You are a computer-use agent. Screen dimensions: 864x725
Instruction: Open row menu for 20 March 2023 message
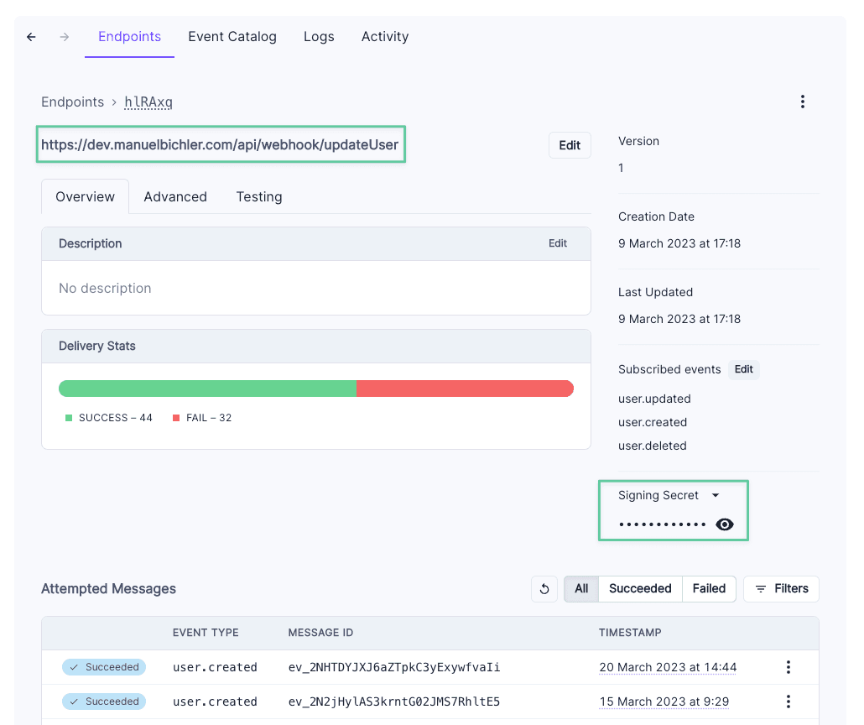pos(788,667)
